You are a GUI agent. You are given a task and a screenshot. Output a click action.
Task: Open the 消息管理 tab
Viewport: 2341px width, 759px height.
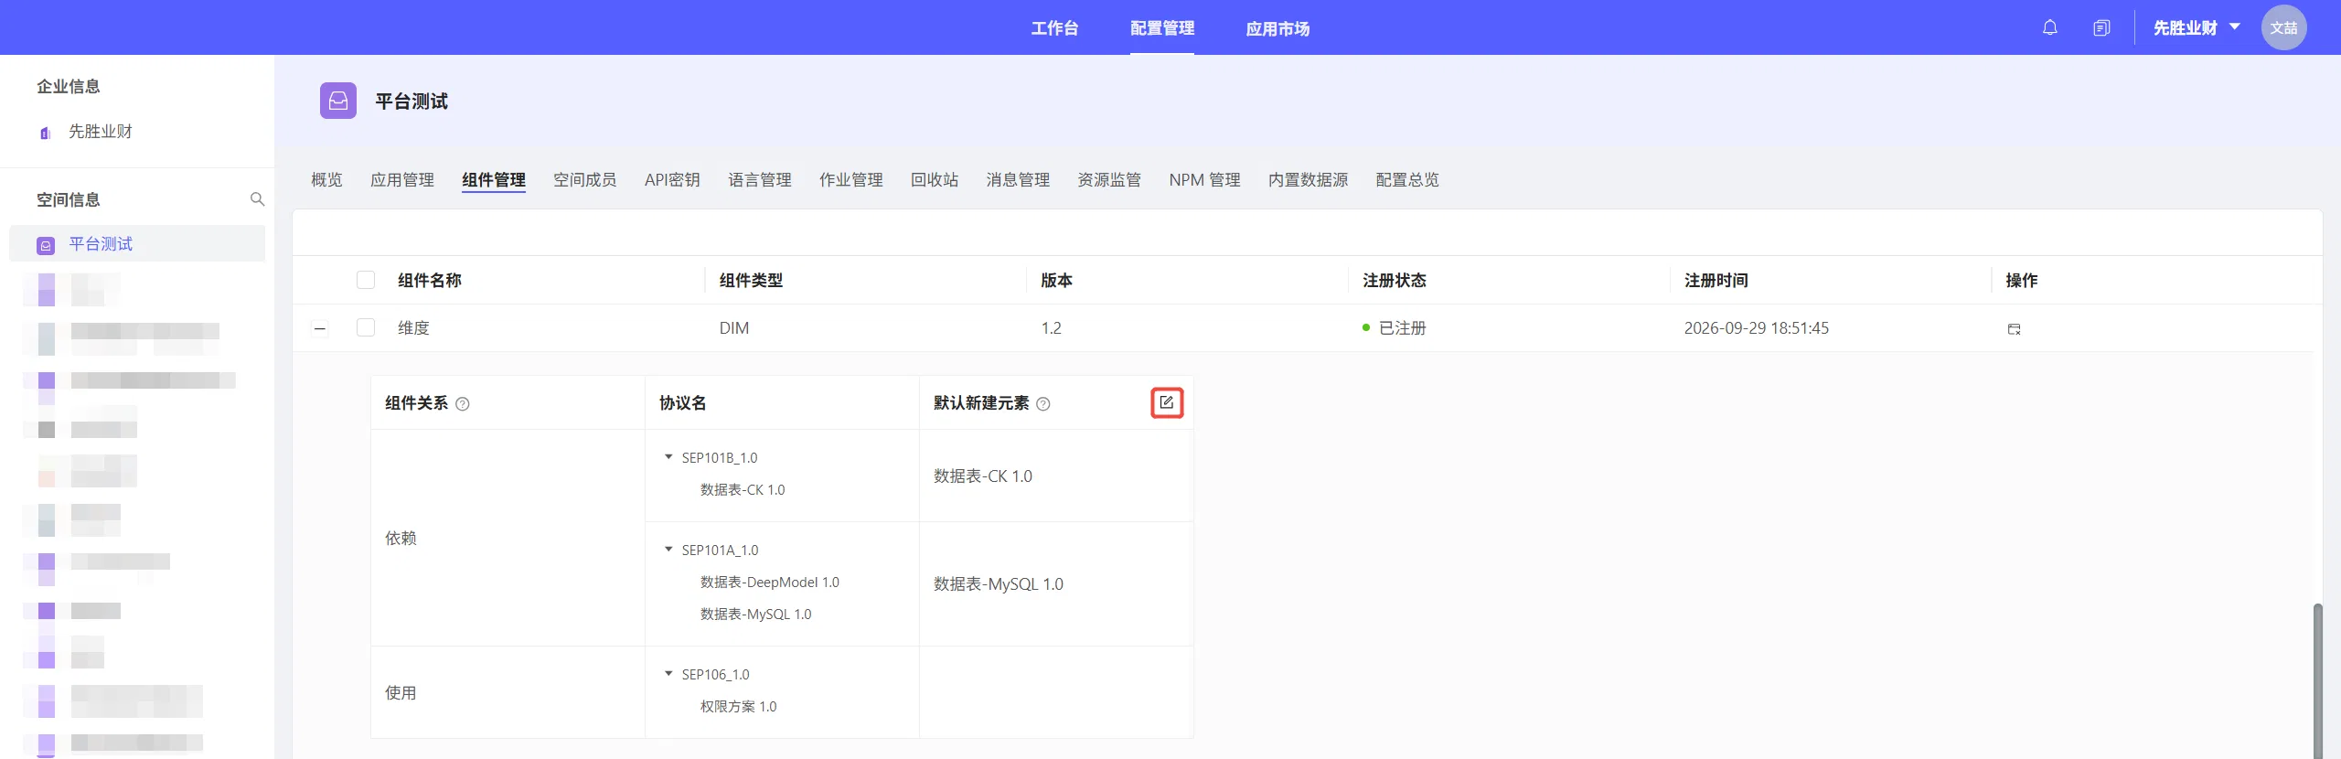click(1018, 180)
